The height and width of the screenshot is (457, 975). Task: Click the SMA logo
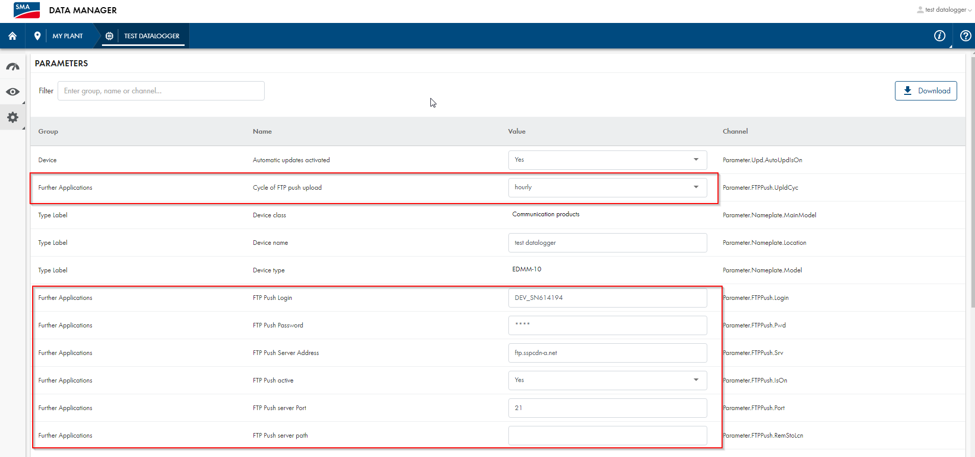pos(27,10)
